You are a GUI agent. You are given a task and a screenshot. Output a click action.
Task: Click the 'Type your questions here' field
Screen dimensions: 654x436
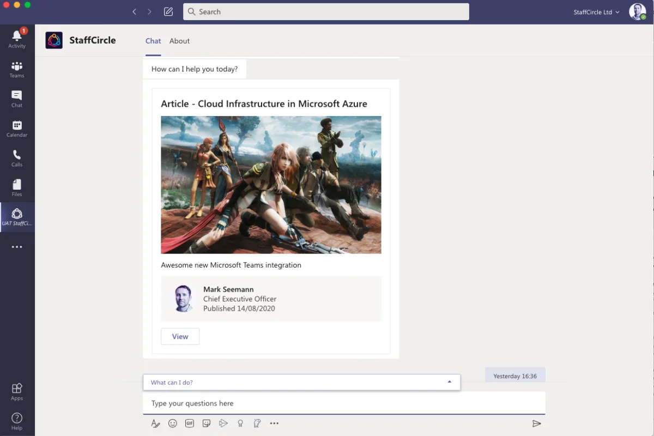click(344, 403)
